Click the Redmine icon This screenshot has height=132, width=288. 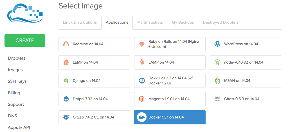click(66, 44)
